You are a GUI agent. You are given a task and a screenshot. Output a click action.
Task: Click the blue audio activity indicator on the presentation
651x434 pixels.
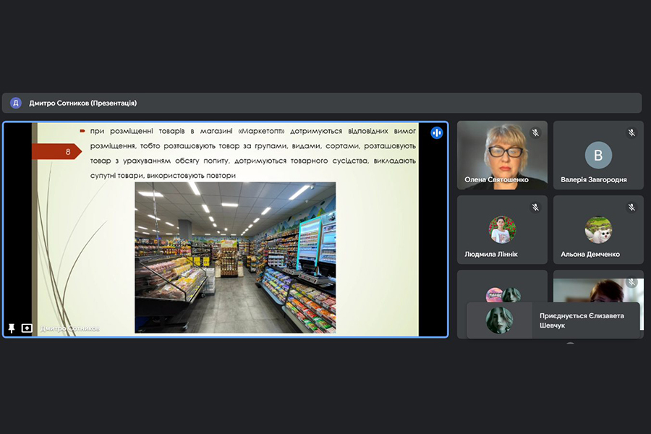pyautogui.click(x=436, y=133)
